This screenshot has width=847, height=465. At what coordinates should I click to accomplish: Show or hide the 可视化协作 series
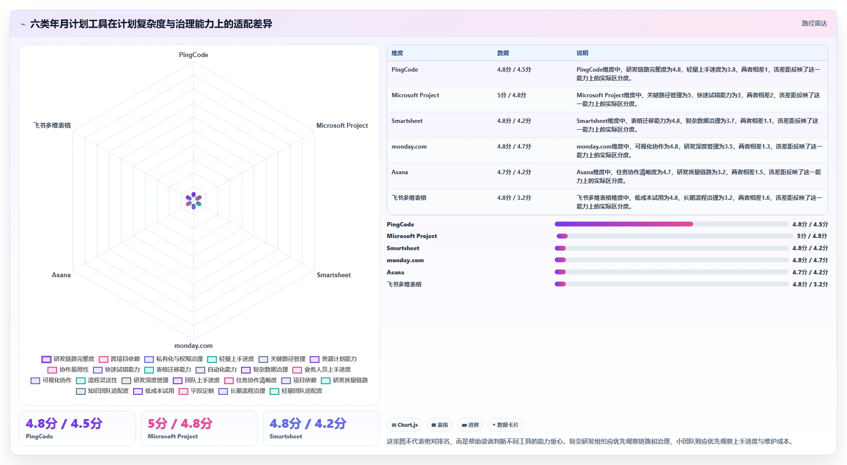[51, 380]
